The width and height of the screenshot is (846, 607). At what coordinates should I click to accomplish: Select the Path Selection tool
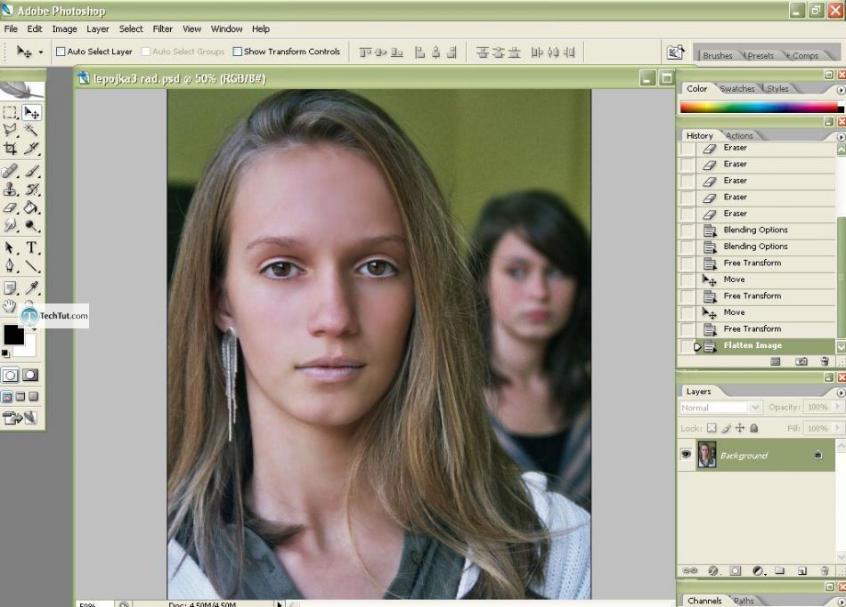click(11, 247)
